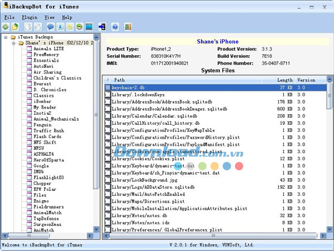Click the app icon beside Air Sharing

coord(30,72)
